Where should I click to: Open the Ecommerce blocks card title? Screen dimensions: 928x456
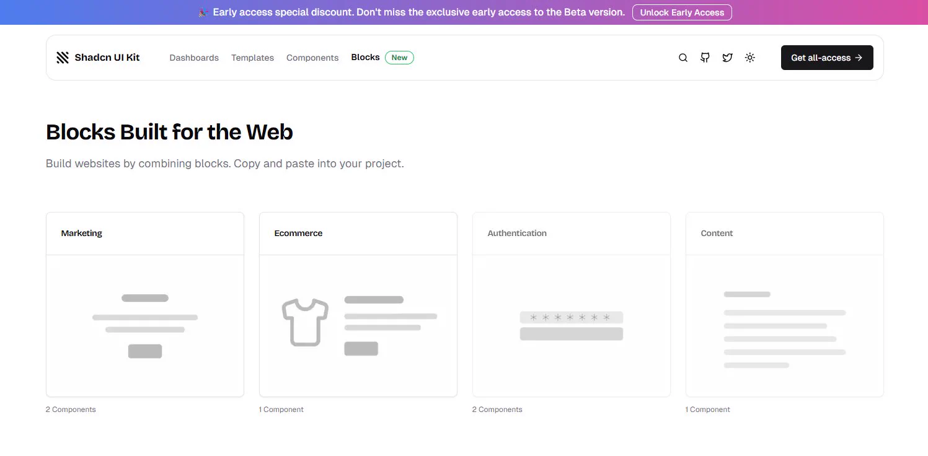click(x=298, y=234)
